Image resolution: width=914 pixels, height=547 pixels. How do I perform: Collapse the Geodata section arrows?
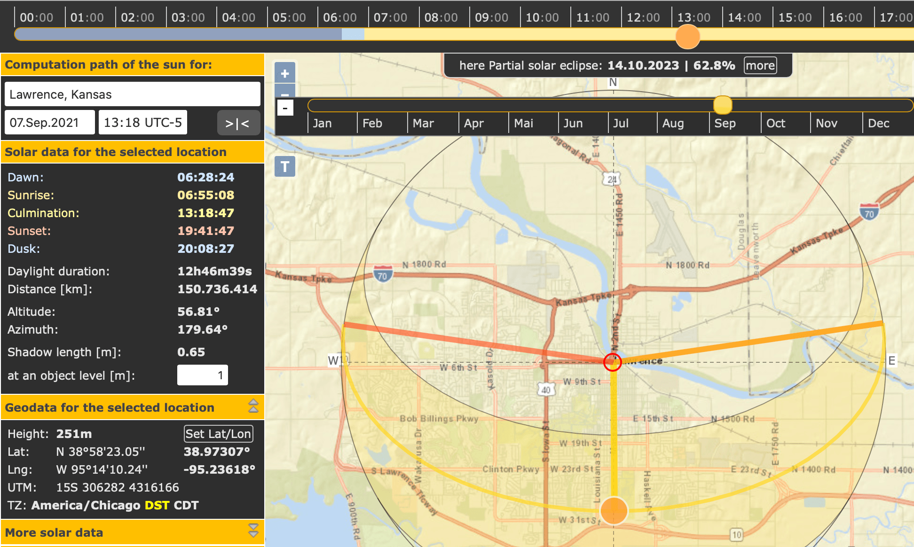click(253, 406)
